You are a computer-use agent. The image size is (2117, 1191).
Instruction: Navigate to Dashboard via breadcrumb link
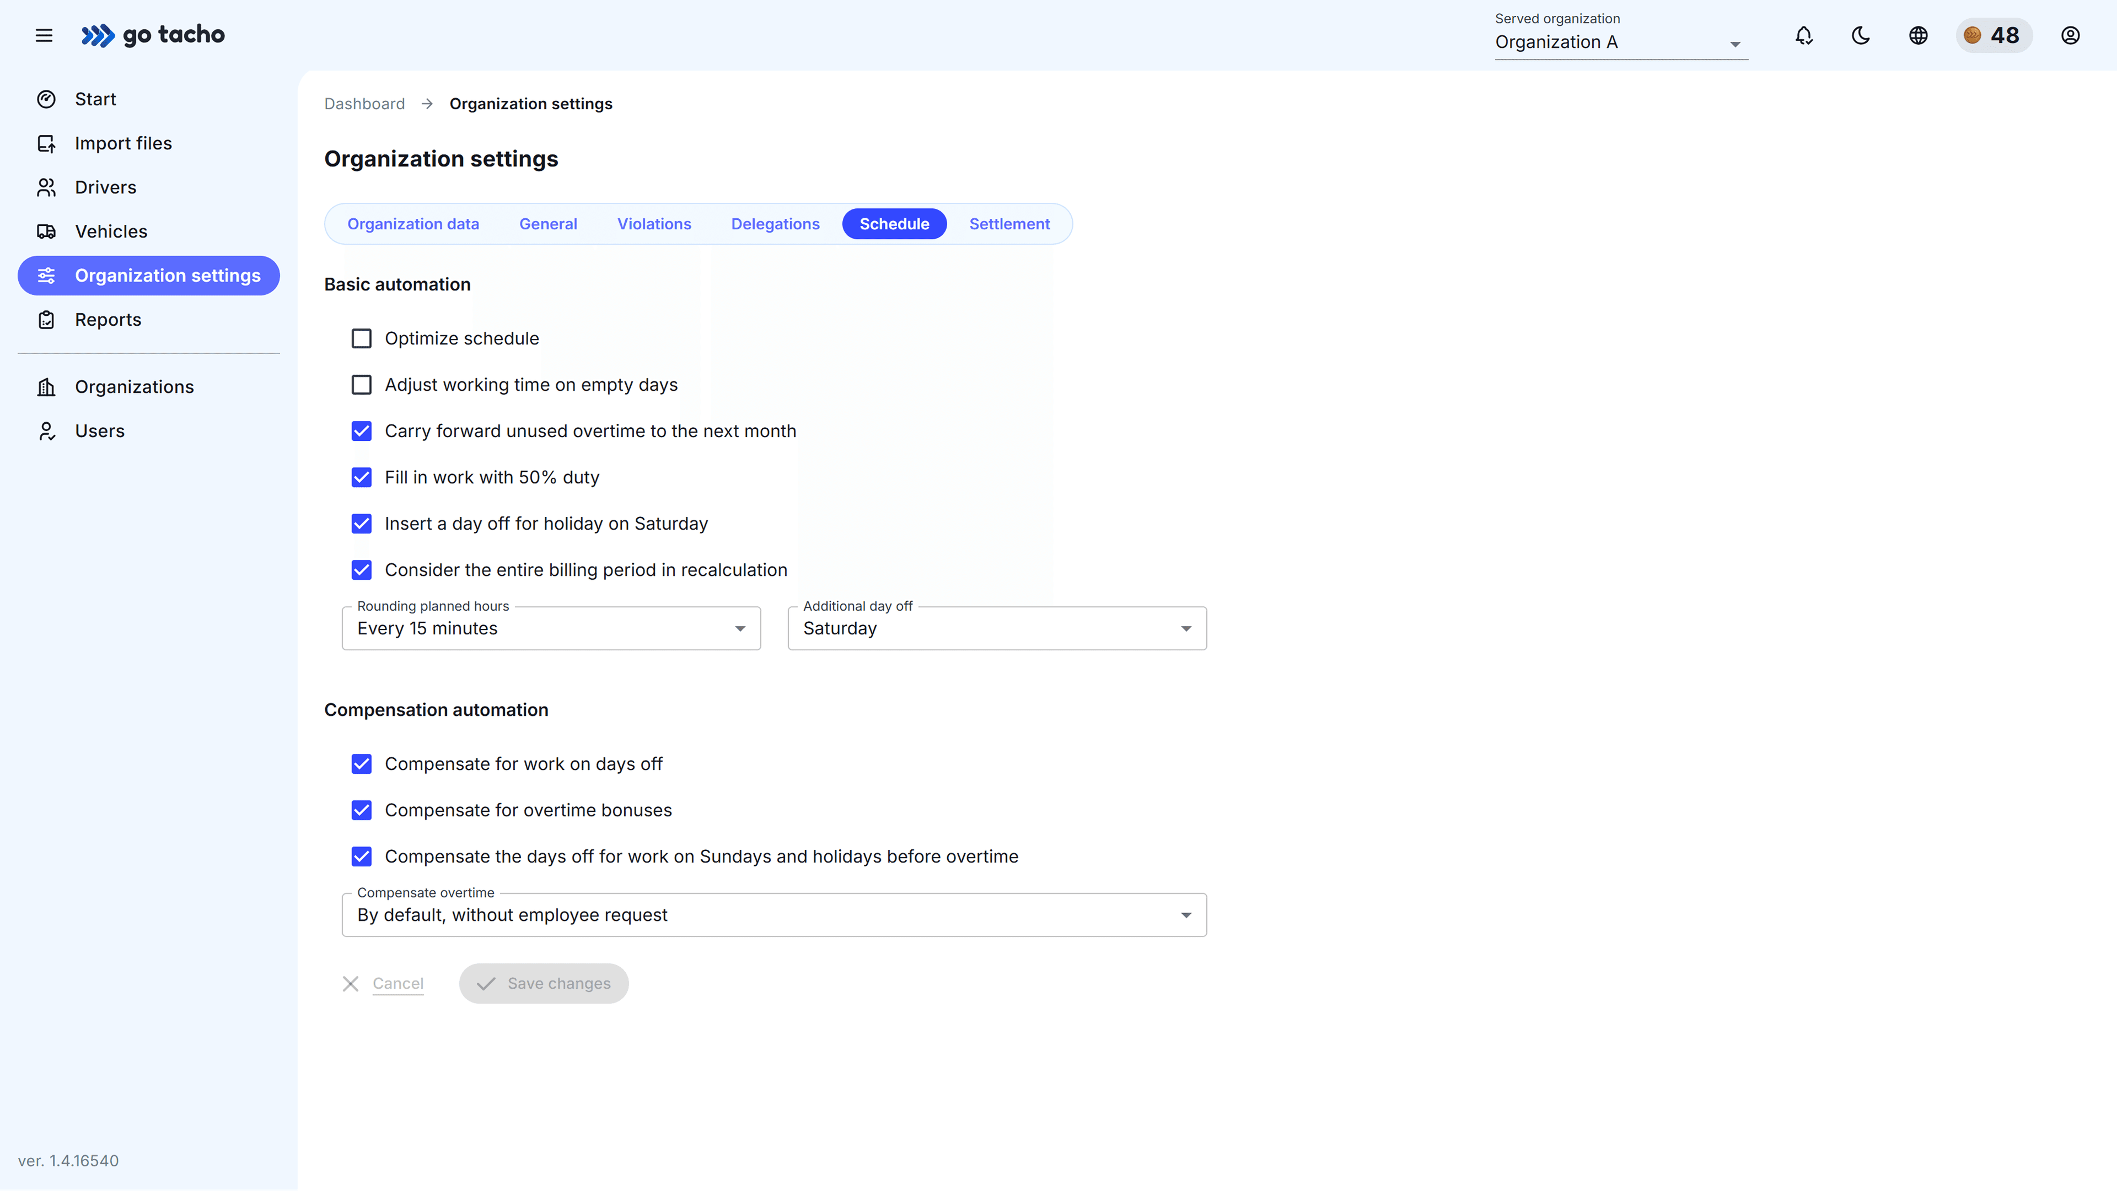[x=364, y=104]
